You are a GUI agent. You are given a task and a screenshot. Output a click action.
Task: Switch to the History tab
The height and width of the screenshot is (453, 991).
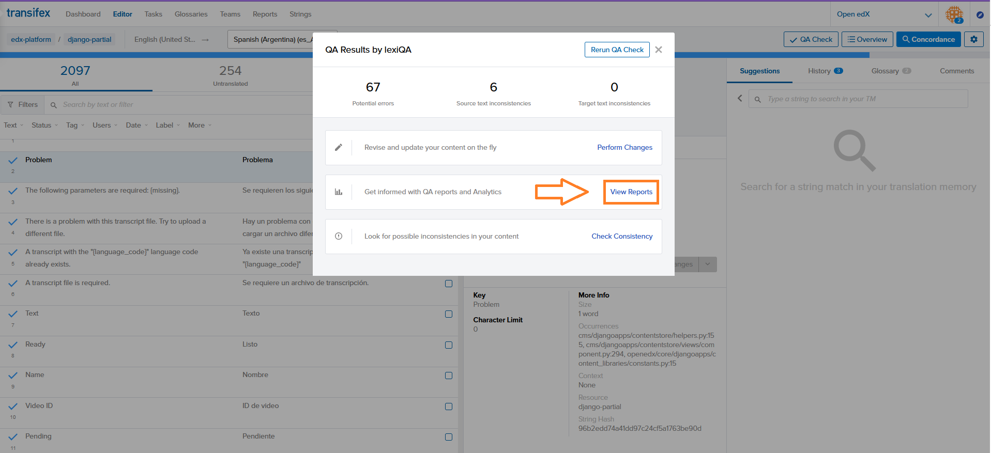point(820,71)
